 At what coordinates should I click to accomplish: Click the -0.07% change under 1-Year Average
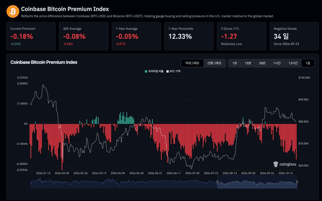coord(121,44)
